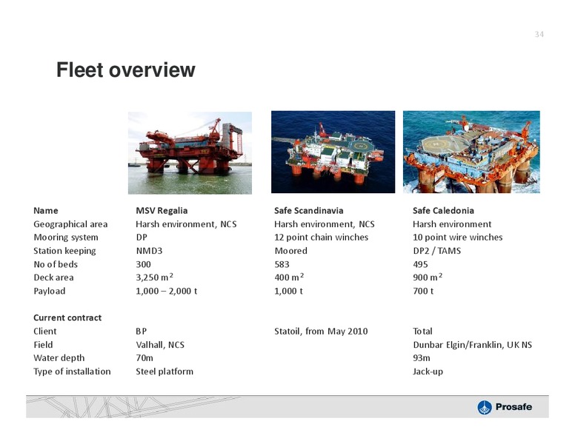Click water depth '93m'
575x444 pixels.
point(422,358)
